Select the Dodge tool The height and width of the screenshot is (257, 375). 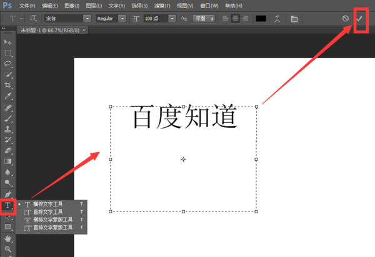7,183
